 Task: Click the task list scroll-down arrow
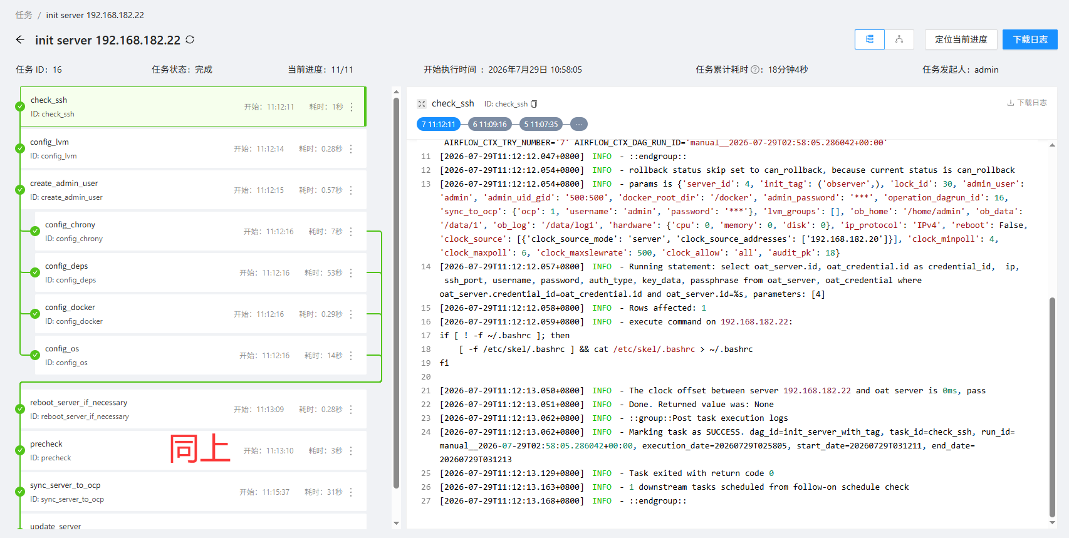pyautogui.click(x=396, y=524)
